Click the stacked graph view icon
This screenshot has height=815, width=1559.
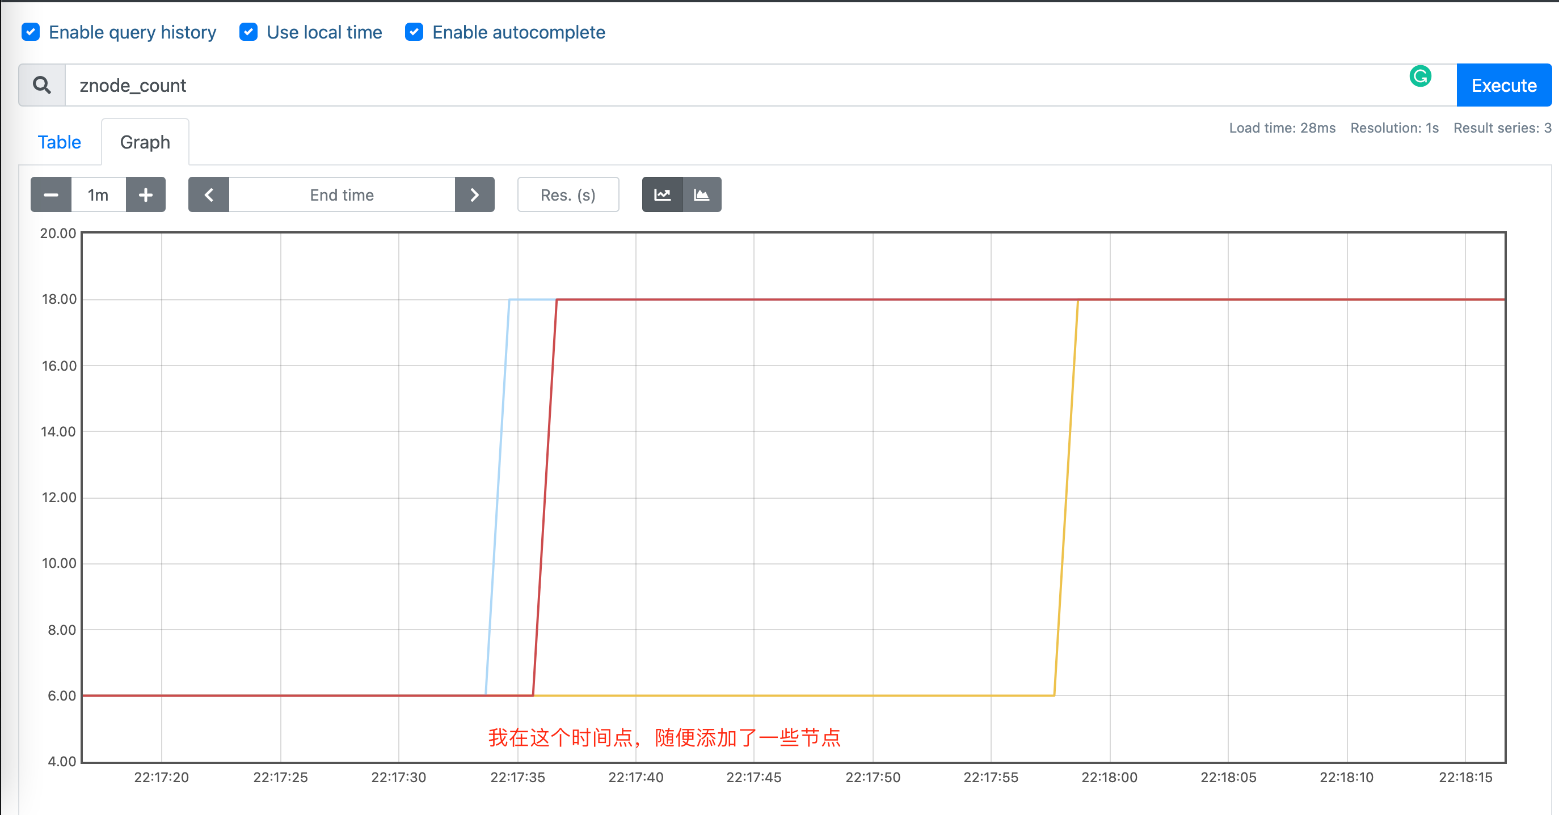click(701, 195)
